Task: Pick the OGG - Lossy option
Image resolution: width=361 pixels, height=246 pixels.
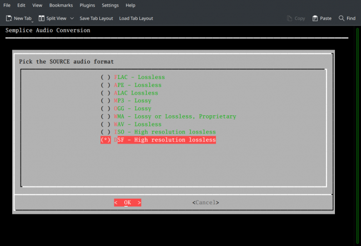Action: pyautogui.click(x=106, y=109)
